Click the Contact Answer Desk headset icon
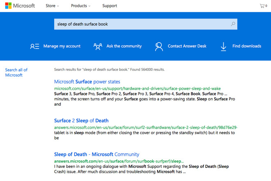Screen dimensions: 271x181 coord(159,46)
